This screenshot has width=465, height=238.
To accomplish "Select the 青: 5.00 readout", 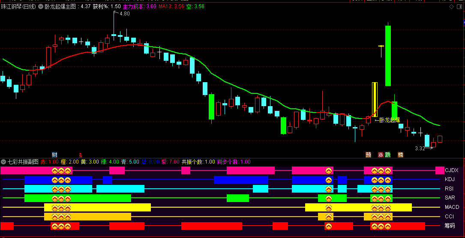I will click(x=130, y=162).
